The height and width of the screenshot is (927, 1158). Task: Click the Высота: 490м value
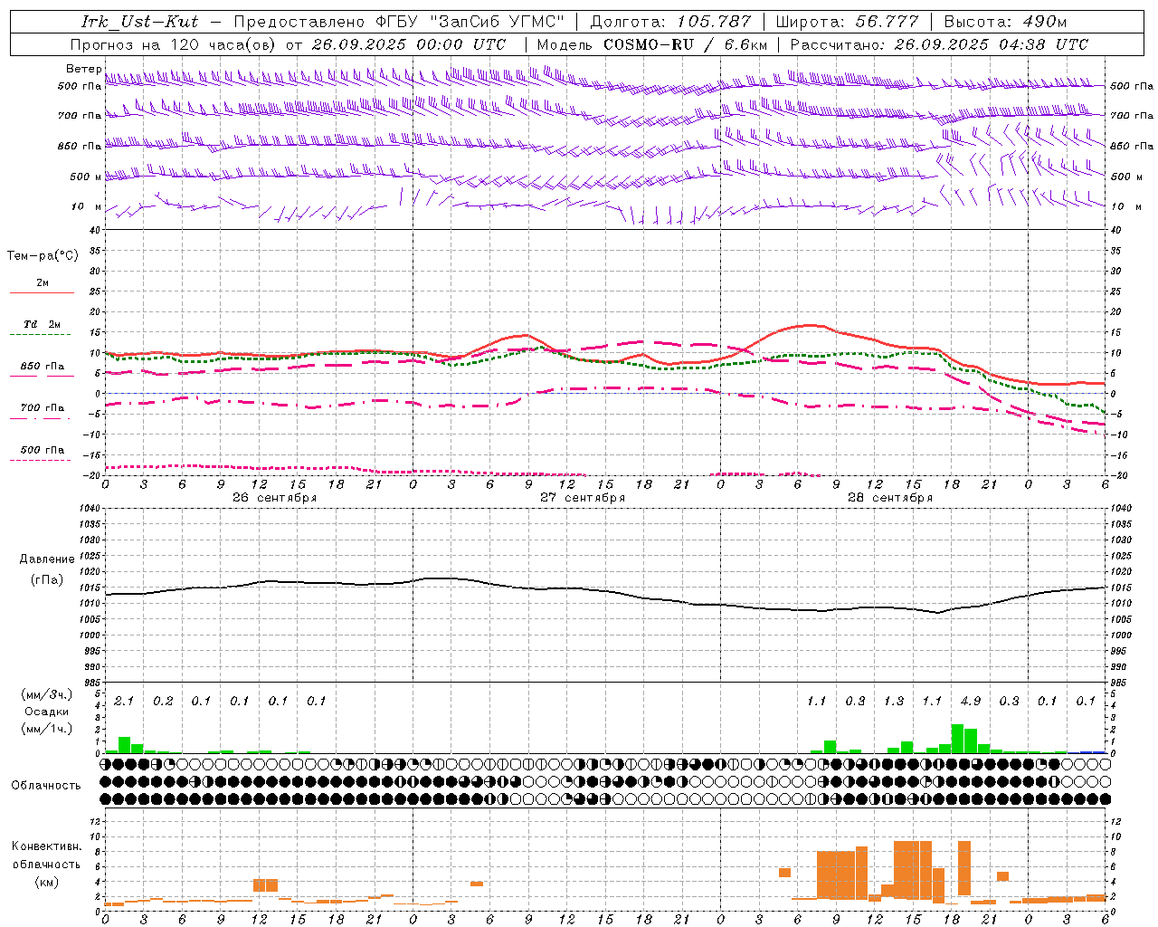point(1005,22)
